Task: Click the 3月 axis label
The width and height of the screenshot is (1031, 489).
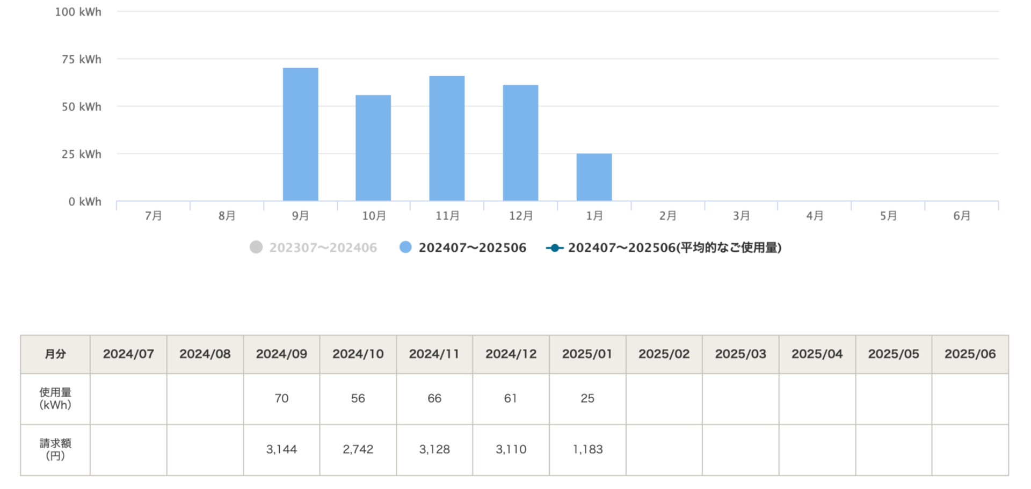Action: click(742, 216)
